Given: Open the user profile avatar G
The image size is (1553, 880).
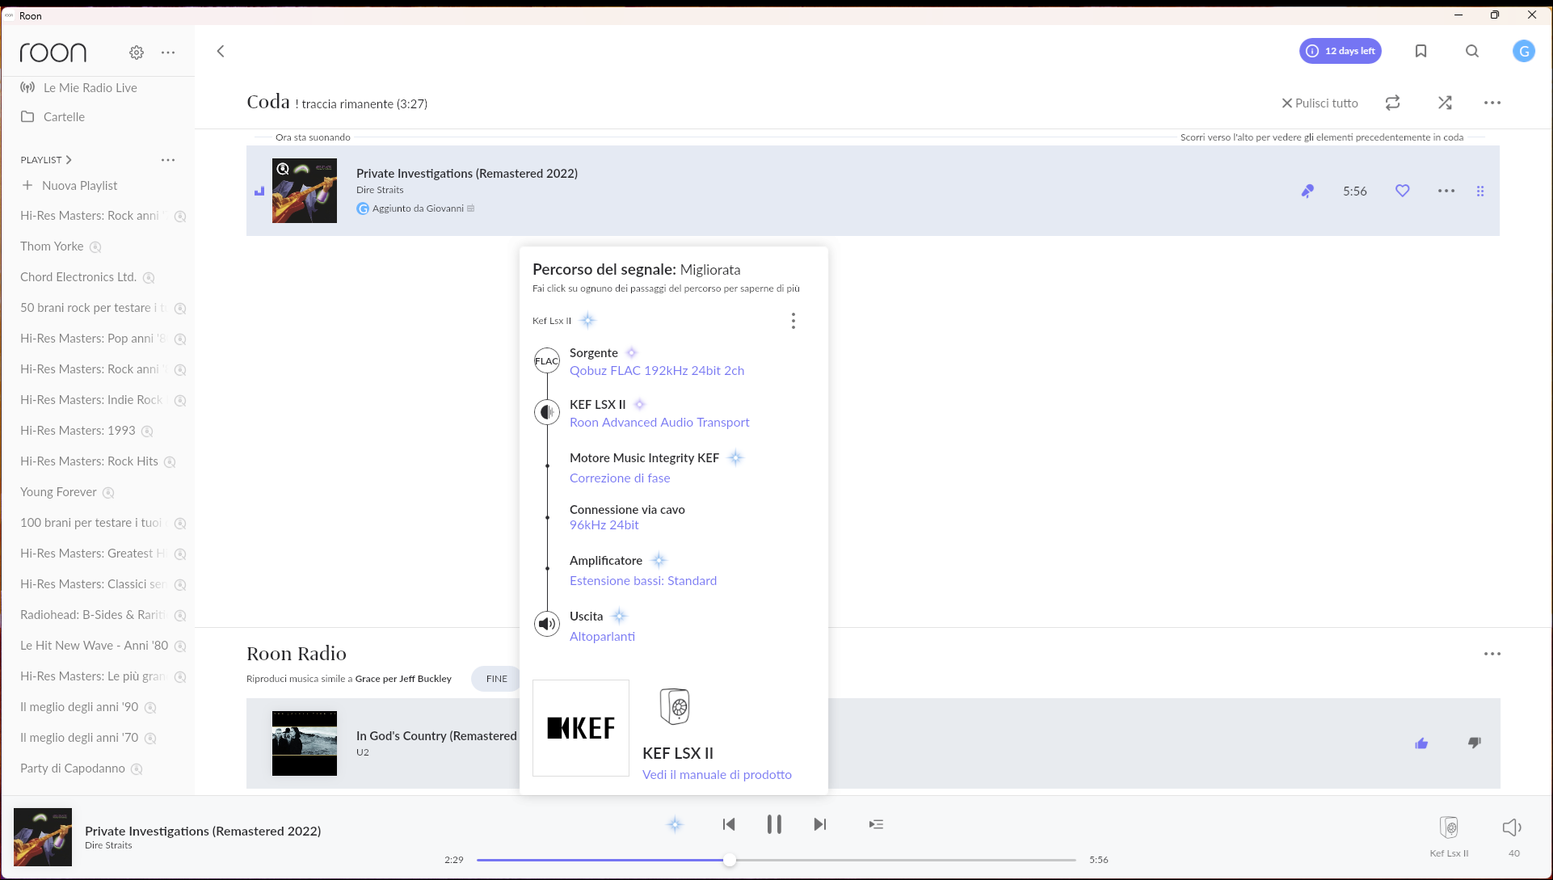Looking at the screenshot, I should (x=1524, y=51).
